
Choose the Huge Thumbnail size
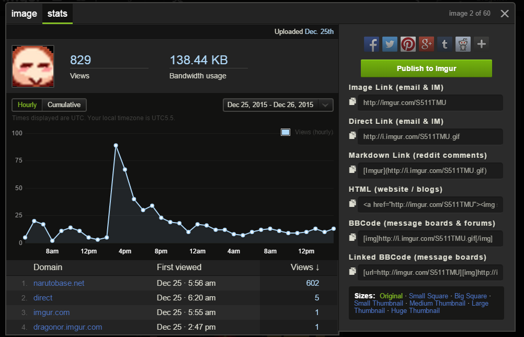[x=415, y=310]
